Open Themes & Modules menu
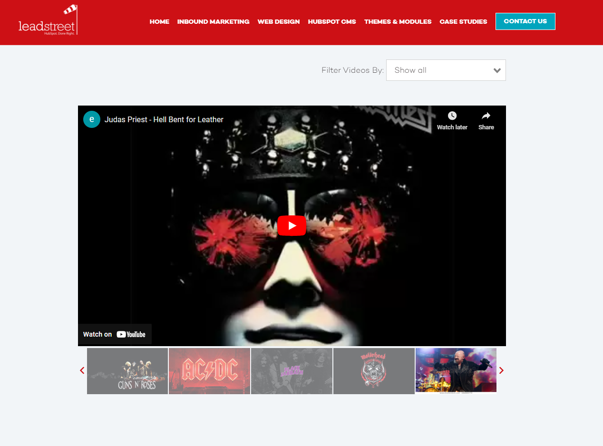 (398, 21)
